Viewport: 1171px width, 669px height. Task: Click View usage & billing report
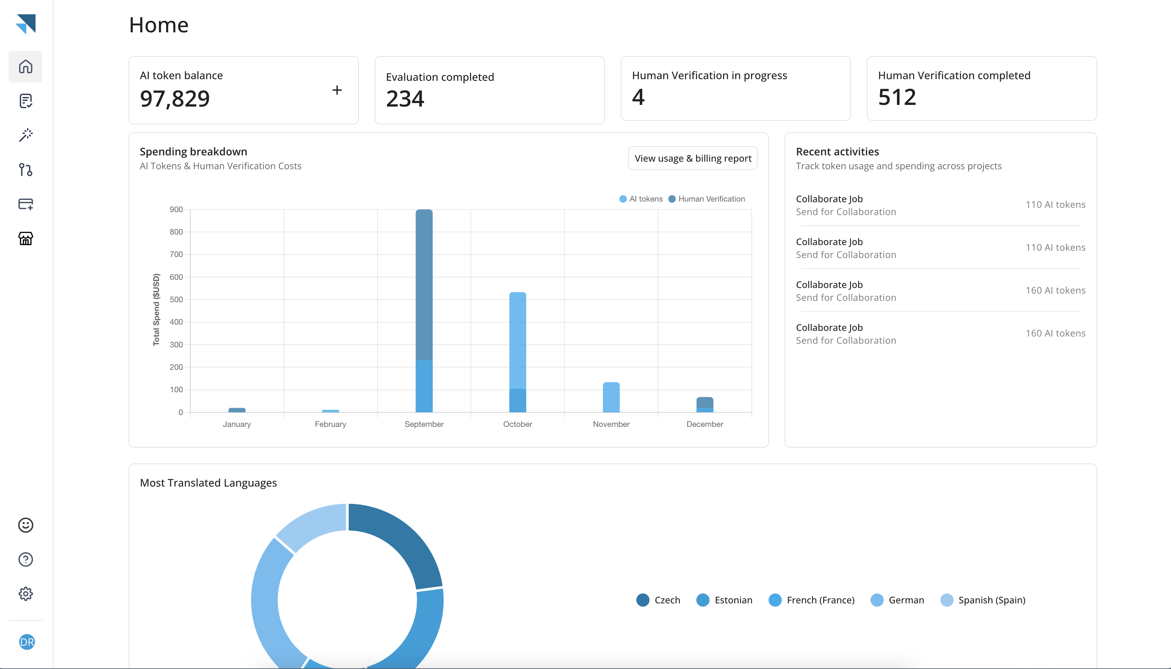692,158
